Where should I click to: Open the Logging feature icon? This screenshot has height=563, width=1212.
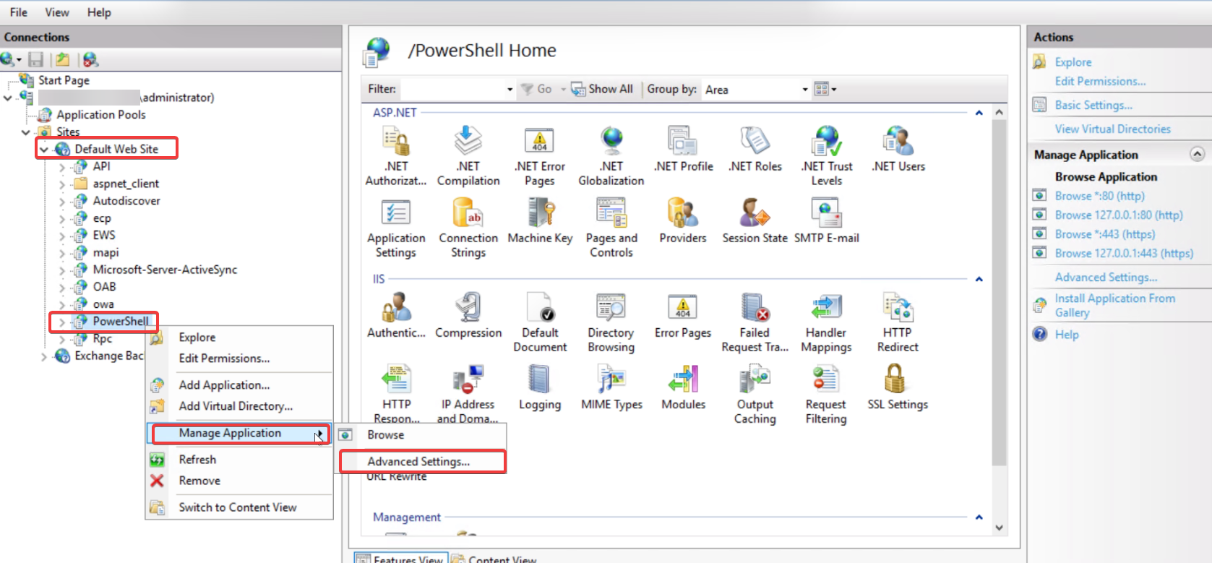pos(540,386)
